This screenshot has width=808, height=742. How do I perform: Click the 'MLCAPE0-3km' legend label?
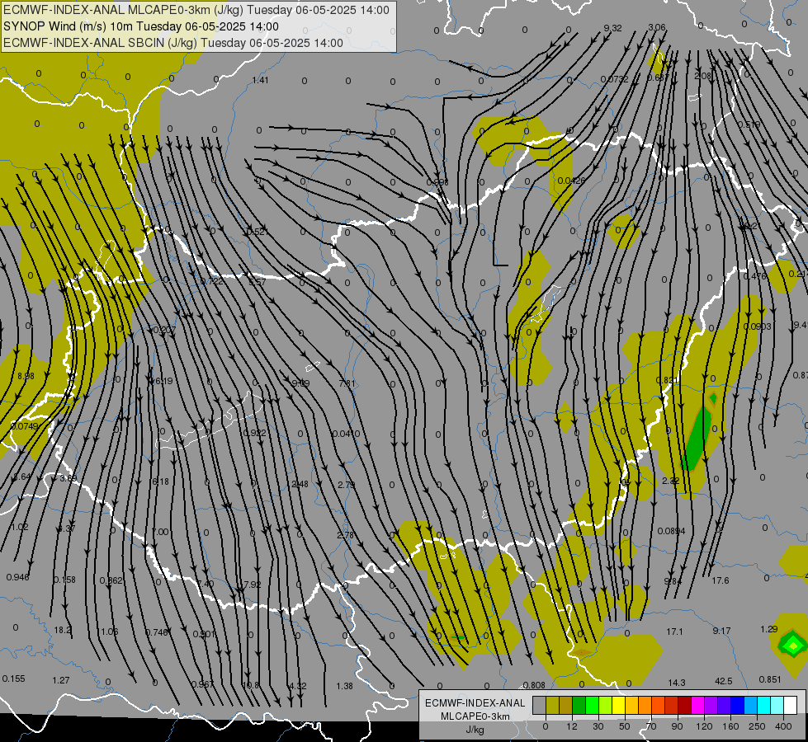(475, 716)
